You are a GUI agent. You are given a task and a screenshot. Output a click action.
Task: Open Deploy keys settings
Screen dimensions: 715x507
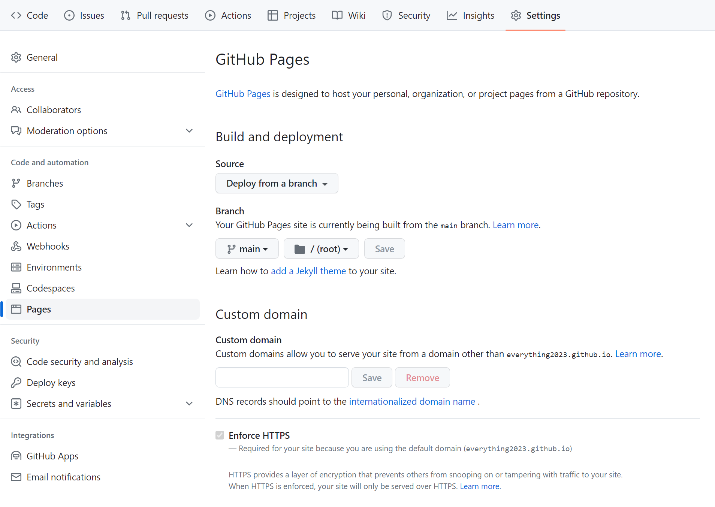tap(103, 383)
